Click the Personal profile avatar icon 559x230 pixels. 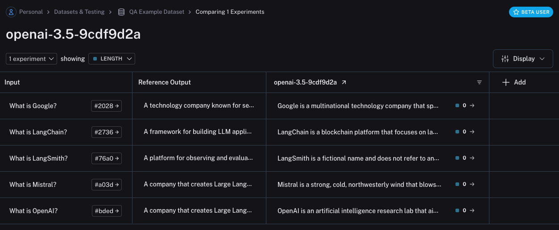point(11,12)
